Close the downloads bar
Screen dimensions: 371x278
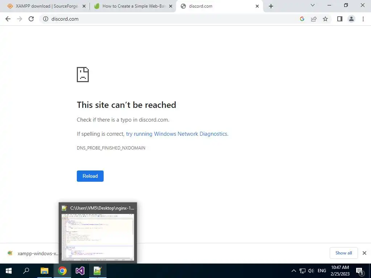pyautogui.click(x=364, y=253)
